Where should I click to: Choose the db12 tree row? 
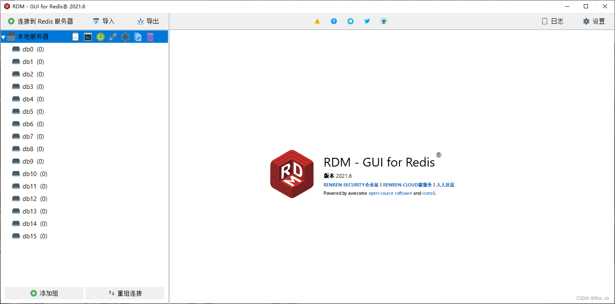84,199
